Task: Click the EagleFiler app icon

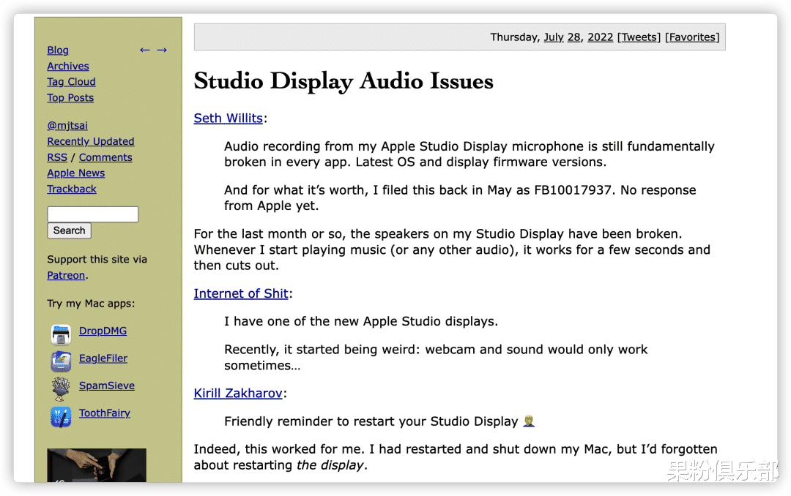Action: [61, 361]
